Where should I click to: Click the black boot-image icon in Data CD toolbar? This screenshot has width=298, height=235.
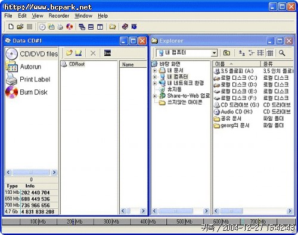tap(107, 53)
